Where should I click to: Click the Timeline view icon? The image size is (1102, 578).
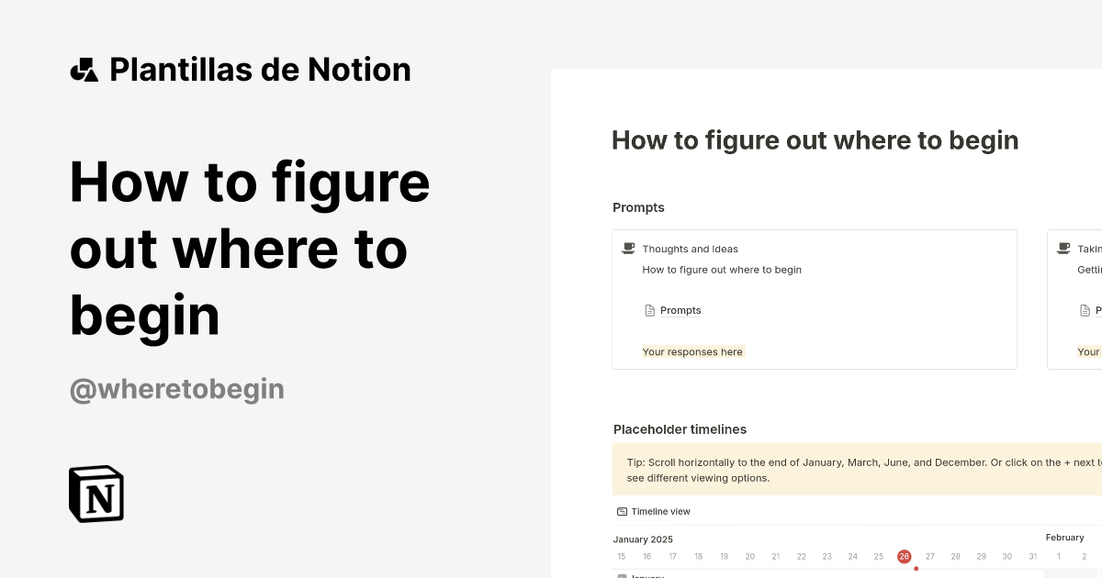pyautogui.click(x=621, y=511)
